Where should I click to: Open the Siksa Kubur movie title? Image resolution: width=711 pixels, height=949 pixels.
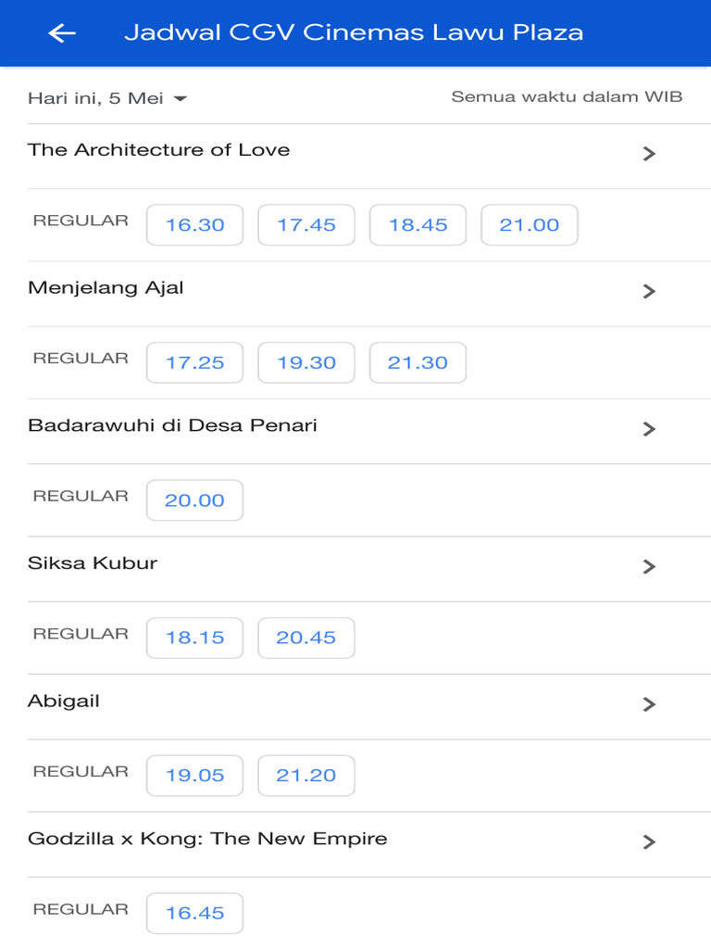click(x=93, y=563)
